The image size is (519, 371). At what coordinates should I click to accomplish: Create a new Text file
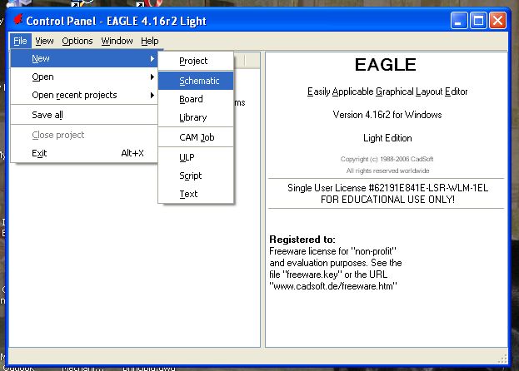[196, 194]
